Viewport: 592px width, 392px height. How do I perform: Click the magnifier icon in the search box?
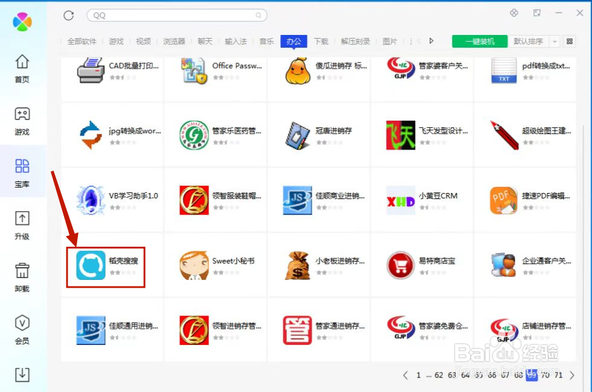[x=259, y=16]
